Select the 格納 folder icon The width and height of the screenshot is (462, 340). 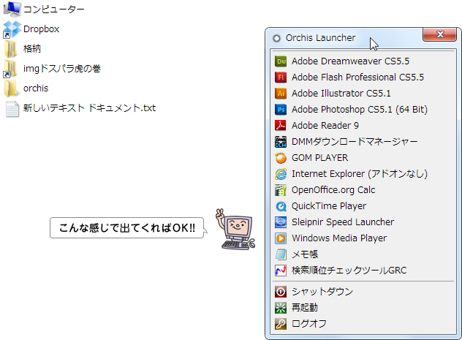coord(11,48)
